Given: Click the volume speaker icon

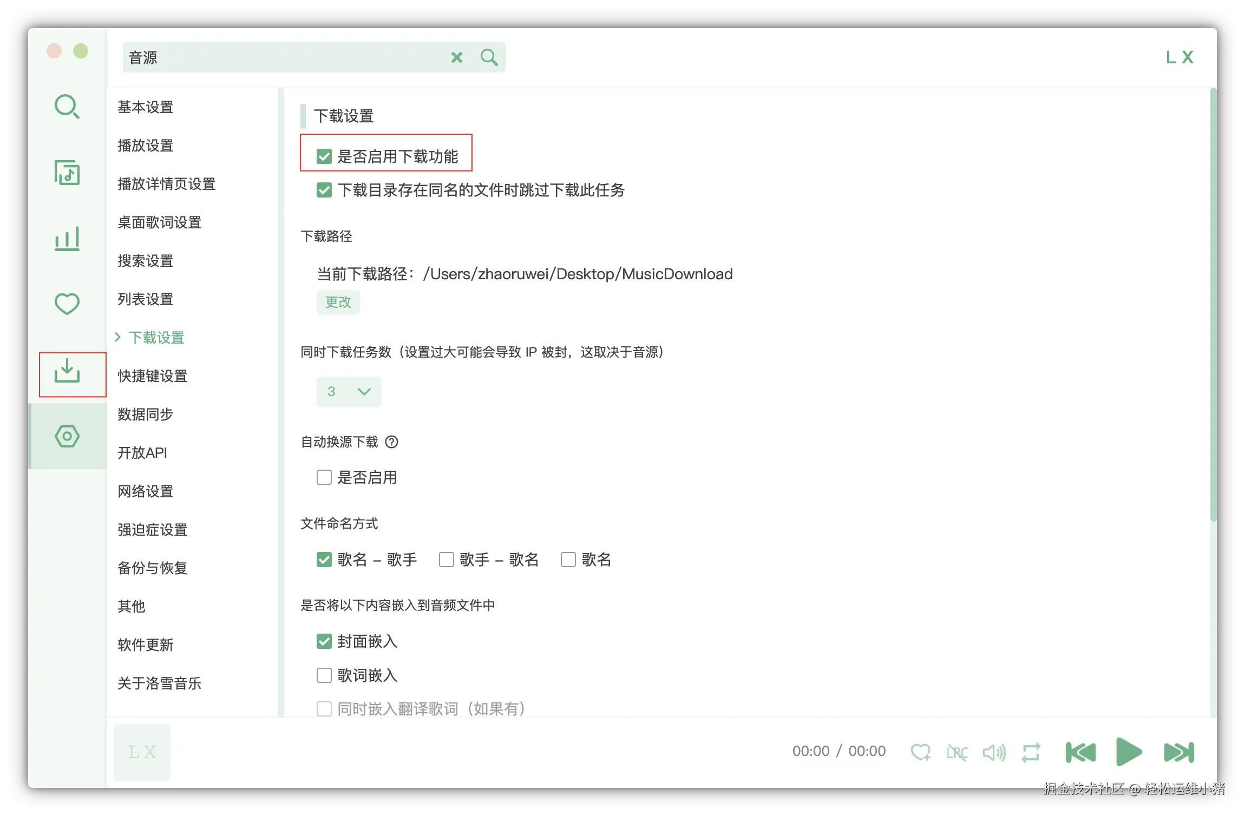Looking at the screenshot, I should [994, 752].
